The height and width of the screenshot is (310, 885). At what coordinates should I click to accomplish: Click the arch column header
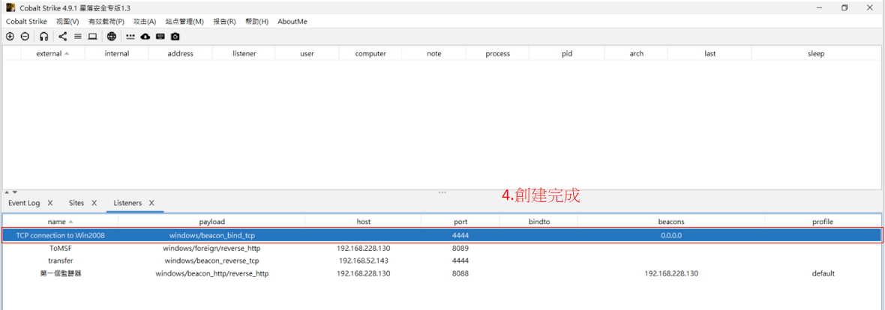pyautogui.click(x=636, y=54)
